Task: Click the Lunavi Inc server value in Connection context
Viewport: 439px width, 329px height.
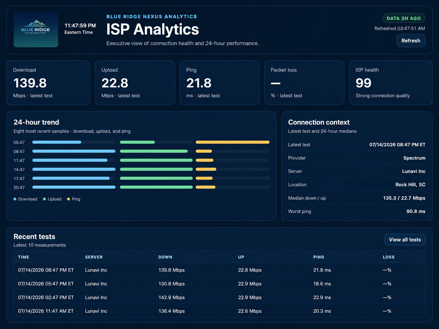Action: 414,171
